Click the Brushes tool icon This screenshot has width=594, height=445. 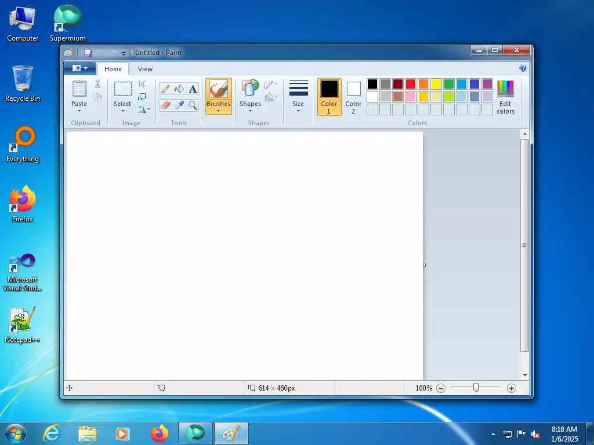tap(219, 89)
